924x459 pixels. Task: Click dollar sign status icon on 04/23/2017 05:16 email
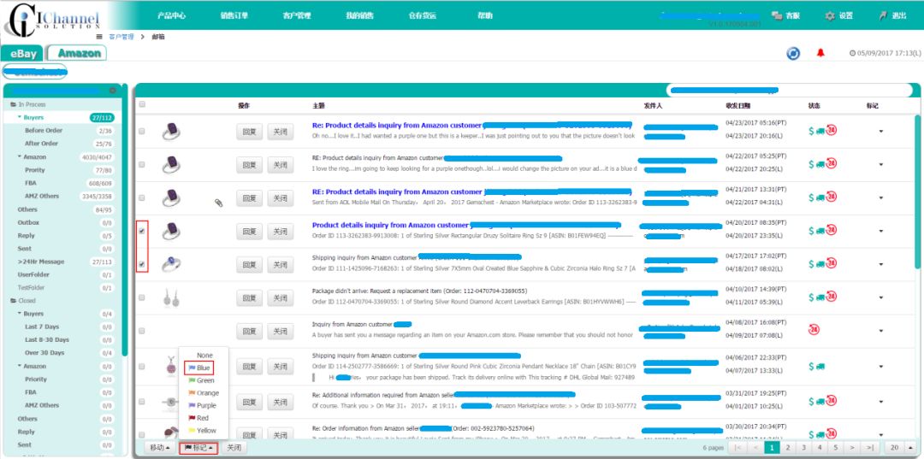coord(811,131)
